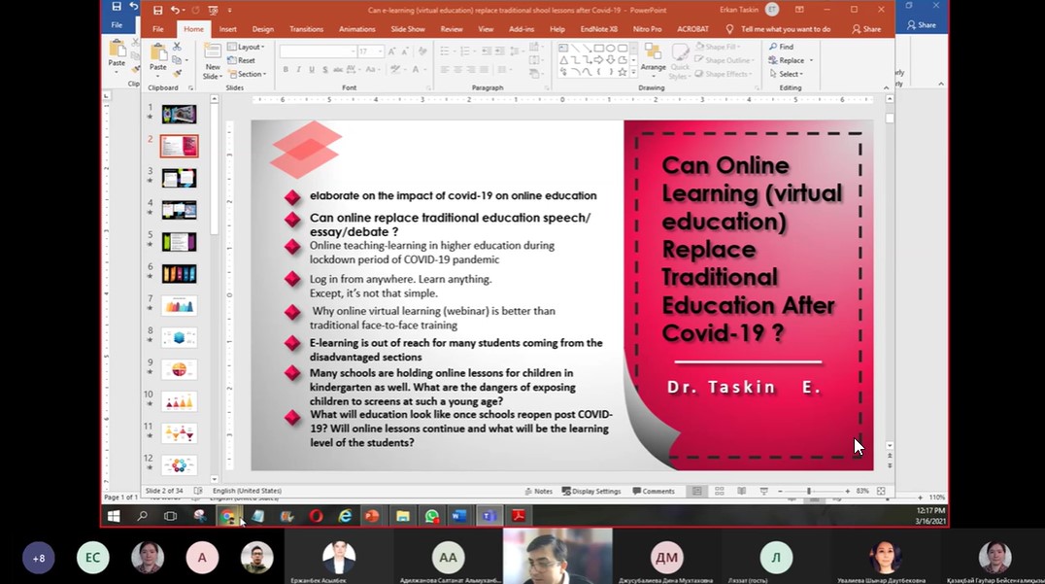The height and width of the screenshot is (584, 1045).
Task: Switch to Slide Sorter view icon
Action: (x=719, y=492)
